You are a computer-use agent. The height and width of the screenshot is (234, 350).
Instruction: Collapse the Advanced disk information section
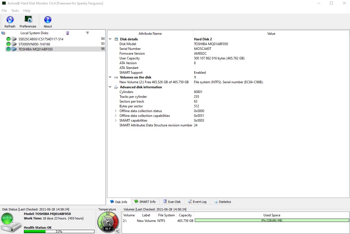click(x=110, y=87)
